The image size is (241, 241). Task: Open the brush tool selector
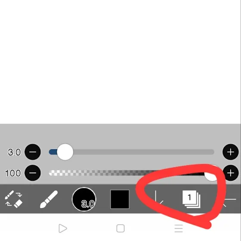[x=49, y=199]
